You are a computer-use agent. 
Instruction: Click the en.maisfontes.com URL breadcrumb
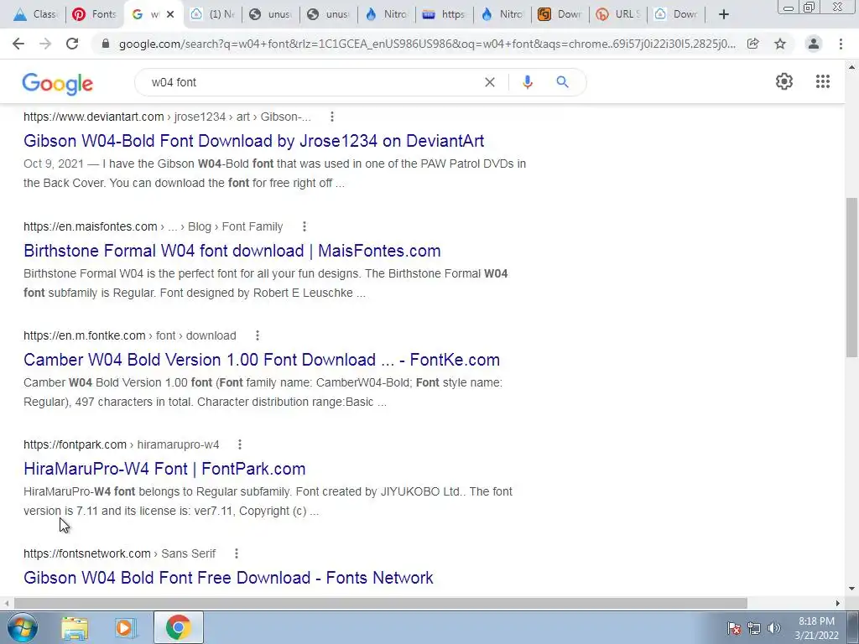154,226
